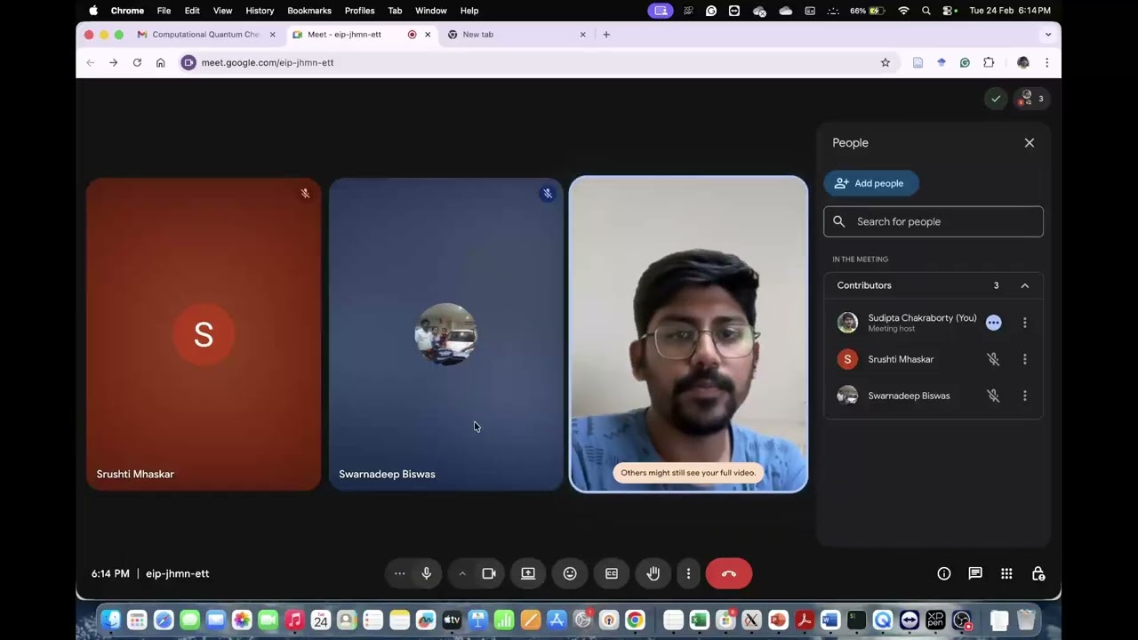Turn on closed captions
The image size is (1138, 640).
612,573
